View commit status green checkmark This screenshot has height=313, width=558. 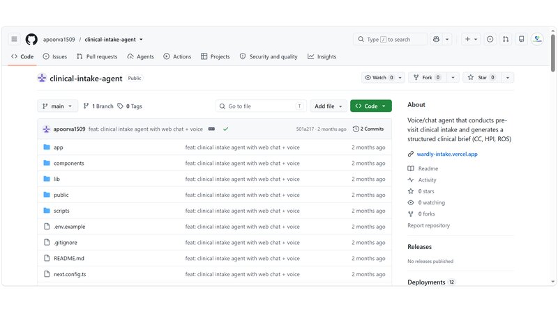(225, 129)
